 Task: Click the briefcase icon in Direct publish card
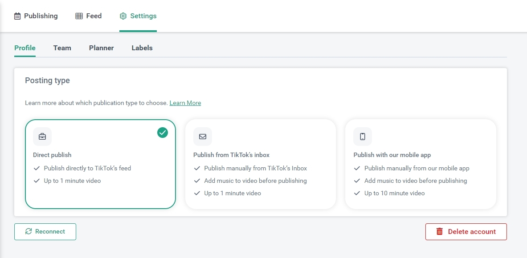(x=42, y=137)
